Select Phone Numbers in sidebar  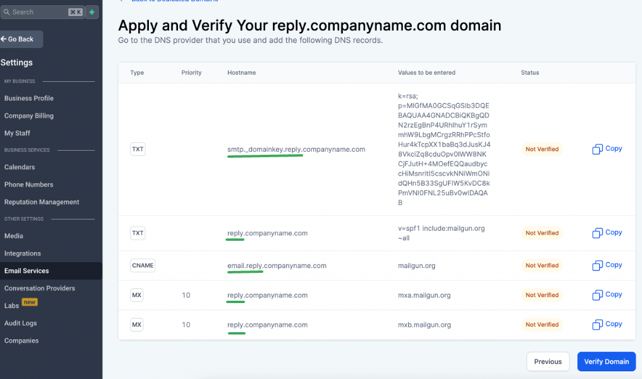pos(28,184)
